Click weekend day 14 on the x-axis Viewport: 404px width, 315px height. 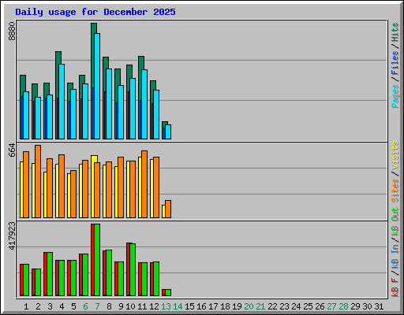(x=178, y=306)
